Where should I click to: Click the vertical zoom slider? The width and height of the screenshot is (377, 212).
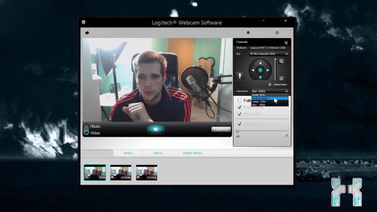point(275,69)
